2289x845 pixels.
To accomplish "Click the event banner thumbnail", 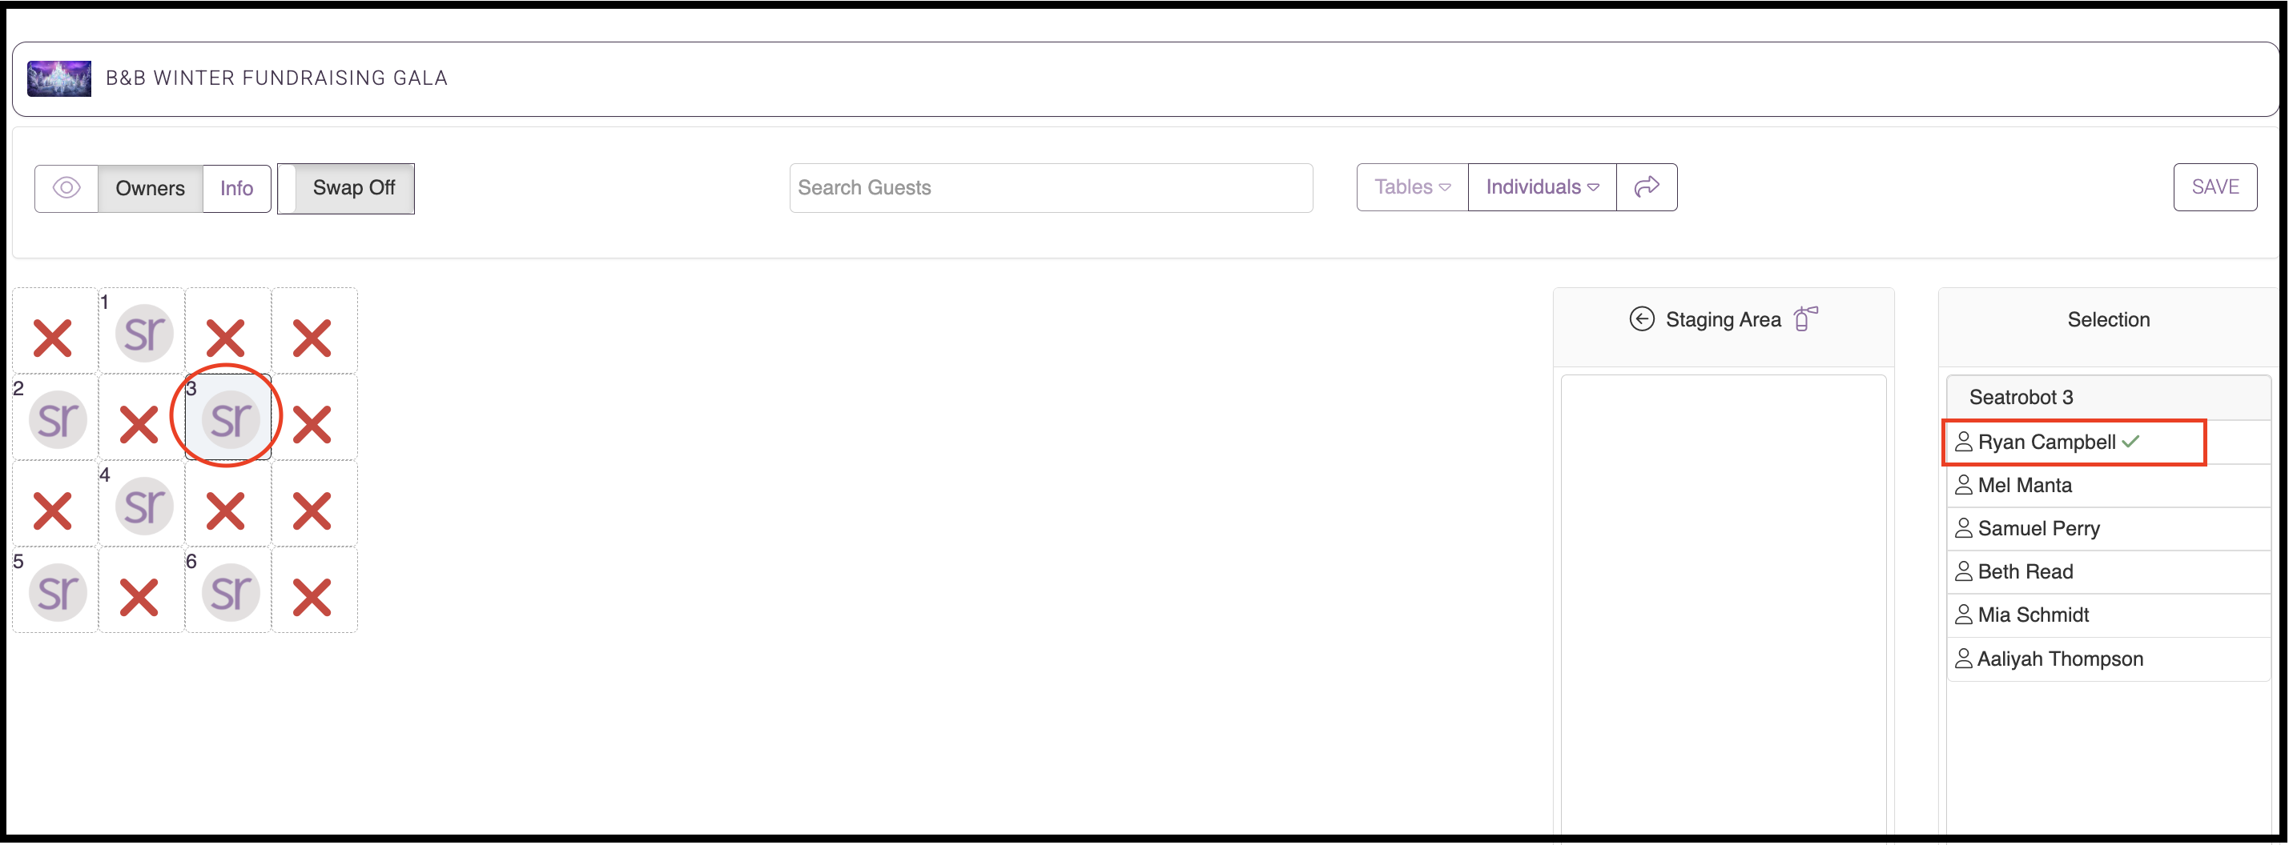I will [58, 78].
